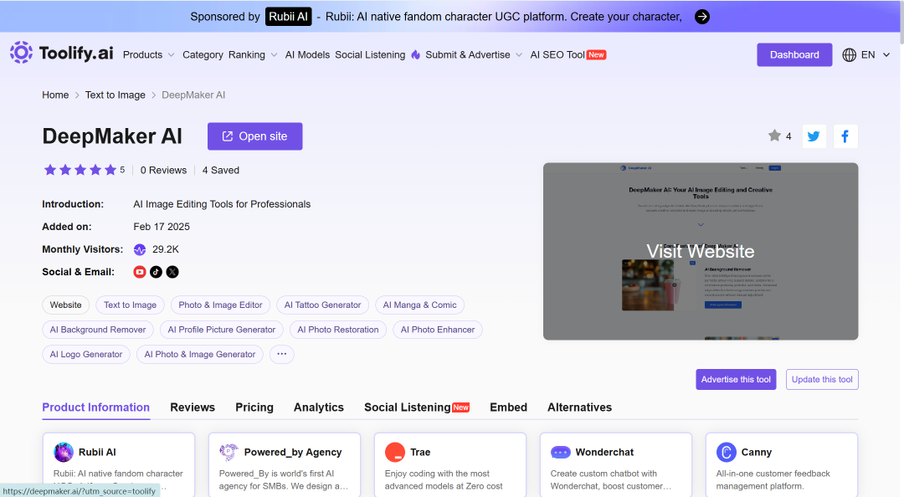Click Powered_by Agency card logo icon
Viewport: 904px width, 497px height.
pos(229,452)
